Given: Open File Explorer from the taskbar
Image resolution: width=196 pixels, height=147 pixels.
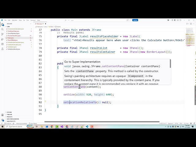Looking at the screenshot, I should coord(42,126).
